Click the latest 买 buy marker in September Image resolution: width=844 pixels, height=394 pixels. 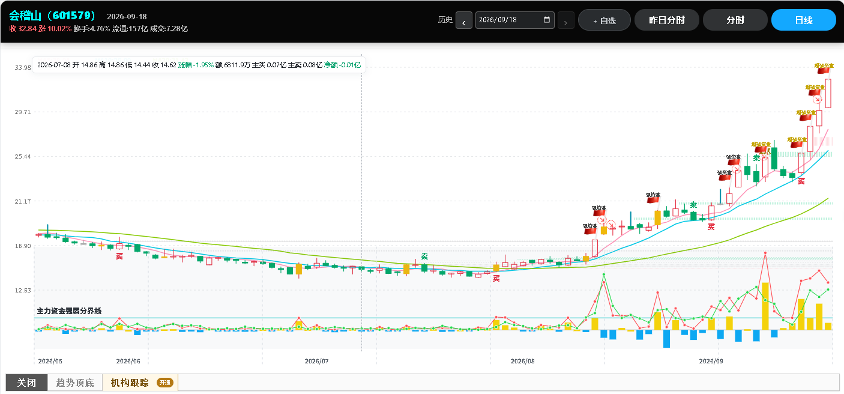(x=801, y=181)
